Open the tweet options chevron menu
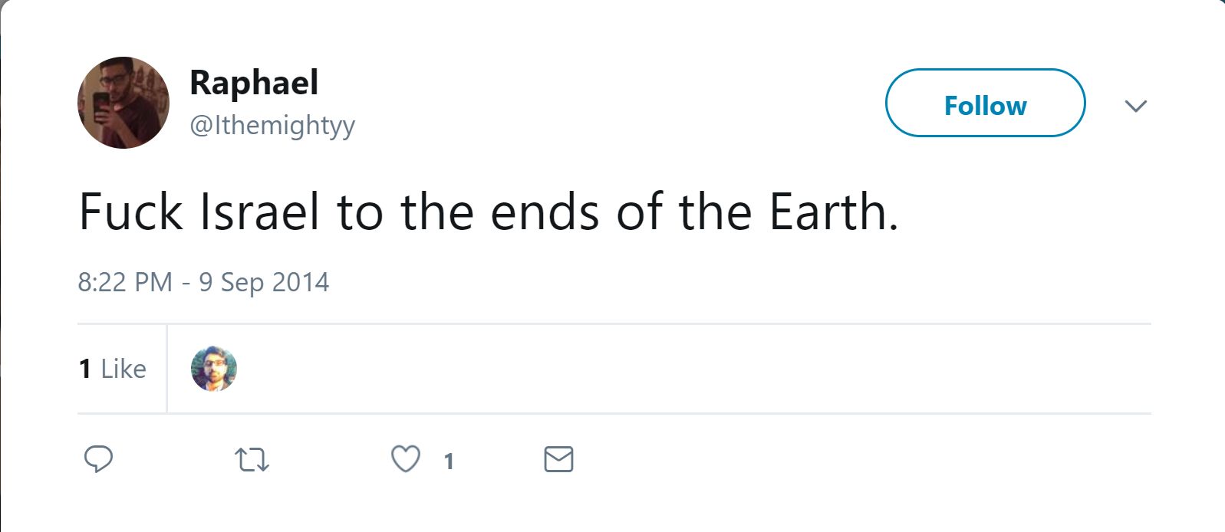 (1135, 106)
